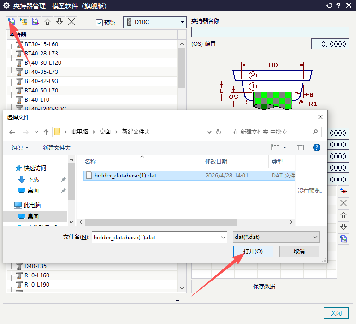Change view layout icon in dialog
Screen dimensions: 356x324
(275, 147)
